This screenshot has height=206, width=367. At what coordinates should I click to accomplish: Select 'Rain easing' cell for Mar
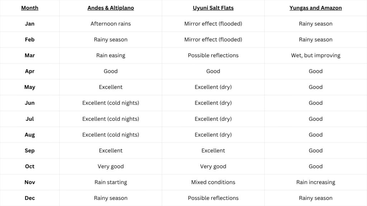pyautogui.click(x=111, y=55)
